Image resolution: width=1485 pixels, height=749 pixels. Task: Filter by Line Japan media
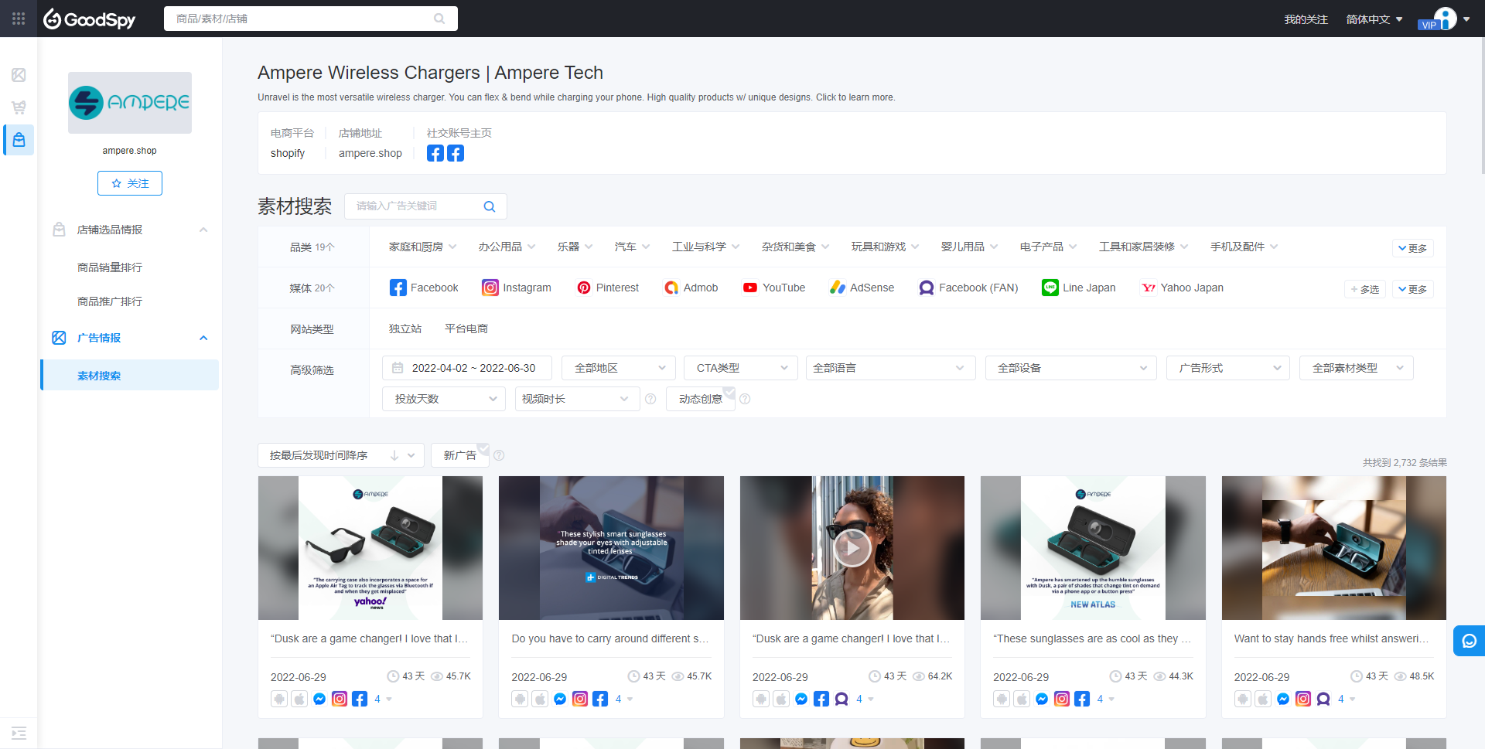point(1079,288)
